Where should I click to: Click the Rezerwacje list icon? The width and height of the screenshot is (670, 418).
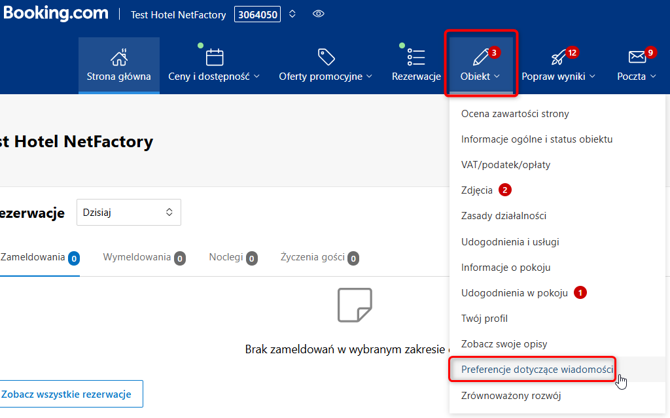coord(415,58)
